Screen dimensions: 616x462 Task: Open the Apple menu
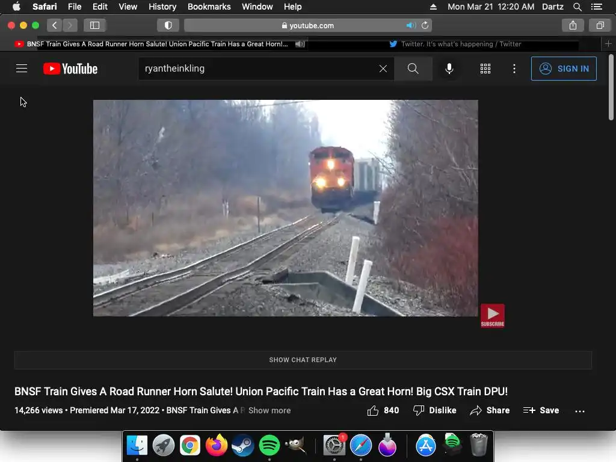pyautogui.click(x=16, y=7)
